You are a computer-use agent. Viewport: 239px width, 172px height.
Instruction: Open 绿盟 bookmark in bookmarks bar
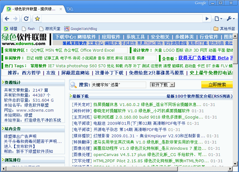(11, 29)
